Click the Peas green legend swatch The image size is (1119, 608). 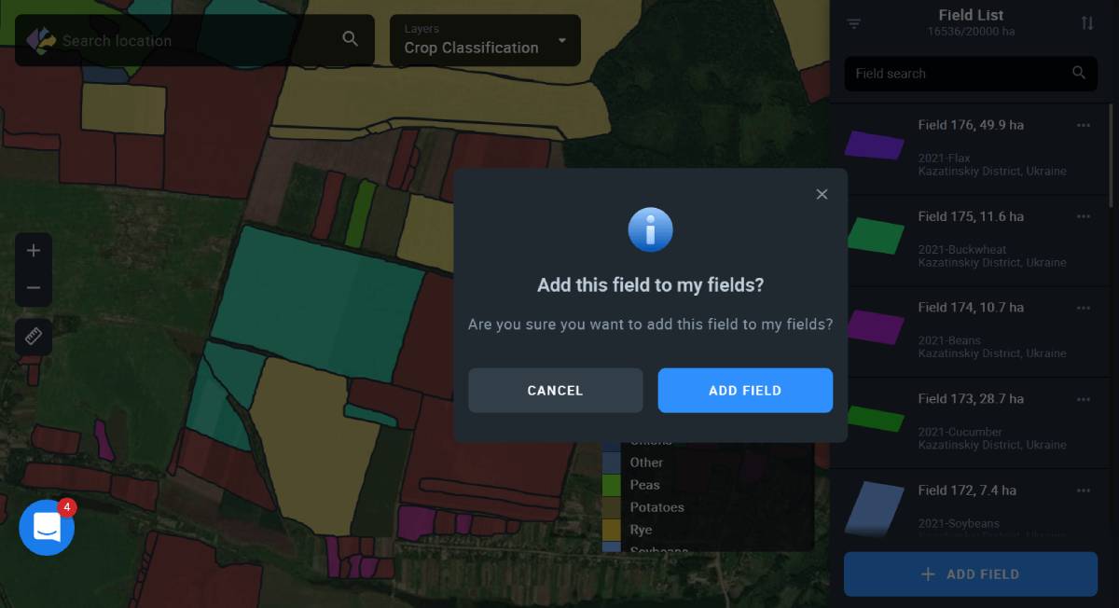tap(612, 485)
